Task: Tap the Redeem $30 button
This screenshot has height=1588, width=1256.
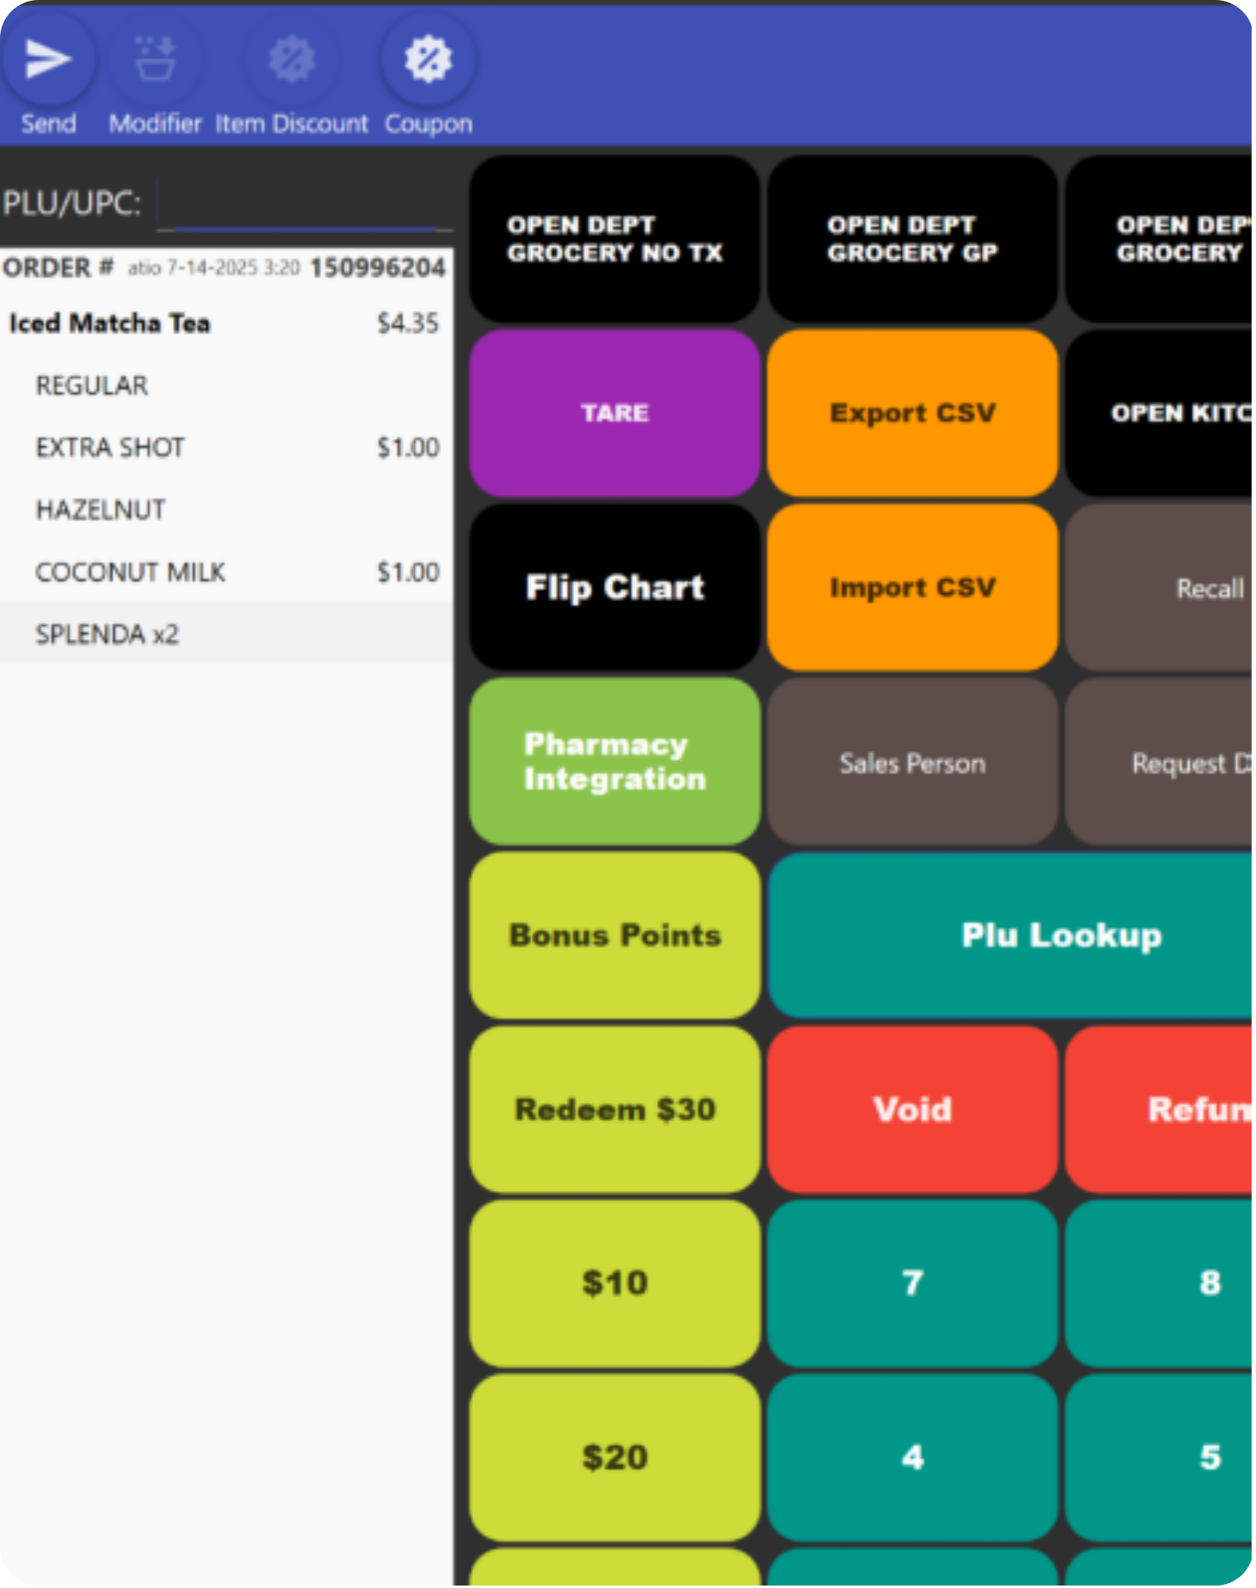Action: coord(614,1109)
